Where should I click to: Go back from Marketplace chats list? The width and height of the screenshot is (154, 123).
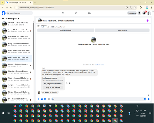coord(3,18)
